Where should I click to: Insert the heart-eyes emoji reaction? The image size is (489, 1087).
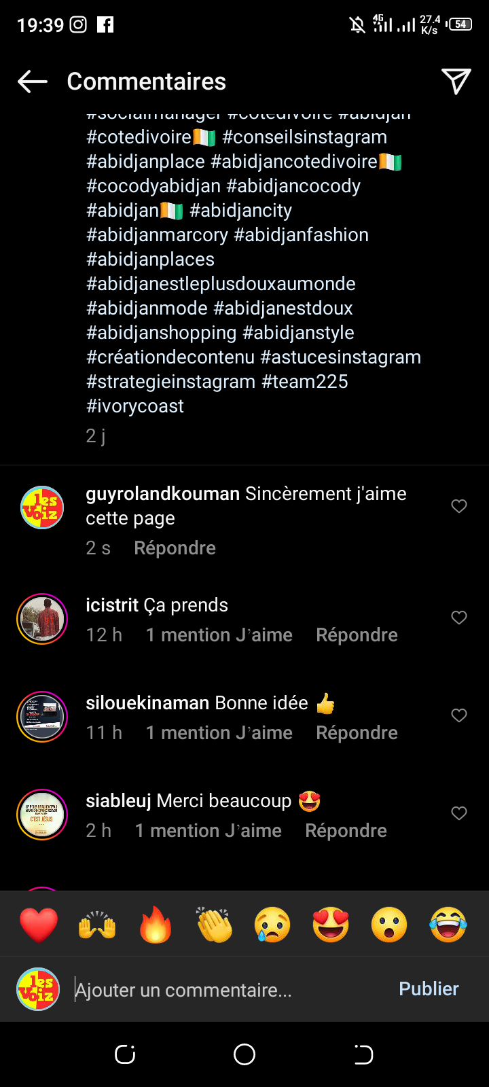331,925
